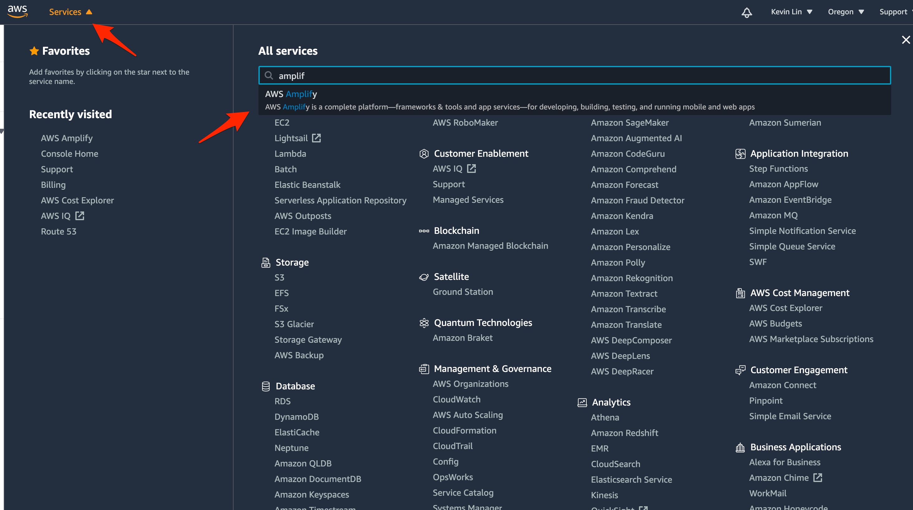Click the all services search field

(574, 75)
